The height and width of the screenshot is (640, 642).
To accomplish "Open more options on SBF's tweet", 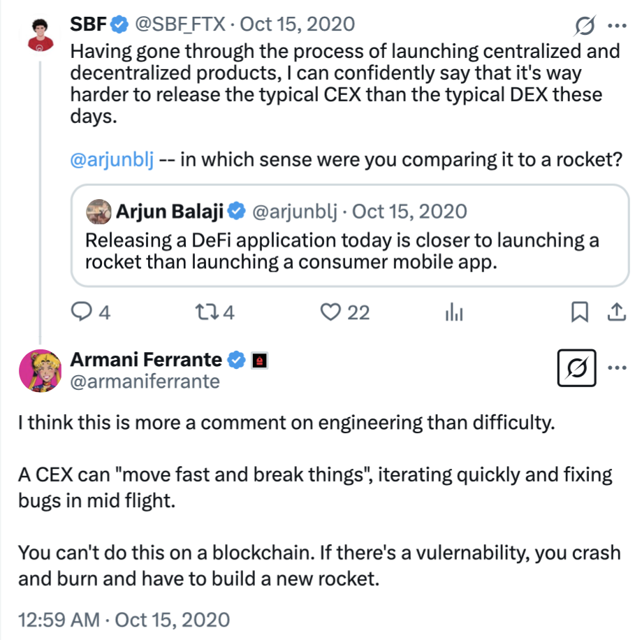I will (x=618, y=26).
